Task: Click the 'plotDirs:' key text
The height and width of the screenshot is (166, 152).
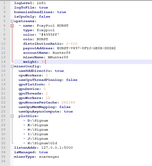Action: click(x=28, y=116)
